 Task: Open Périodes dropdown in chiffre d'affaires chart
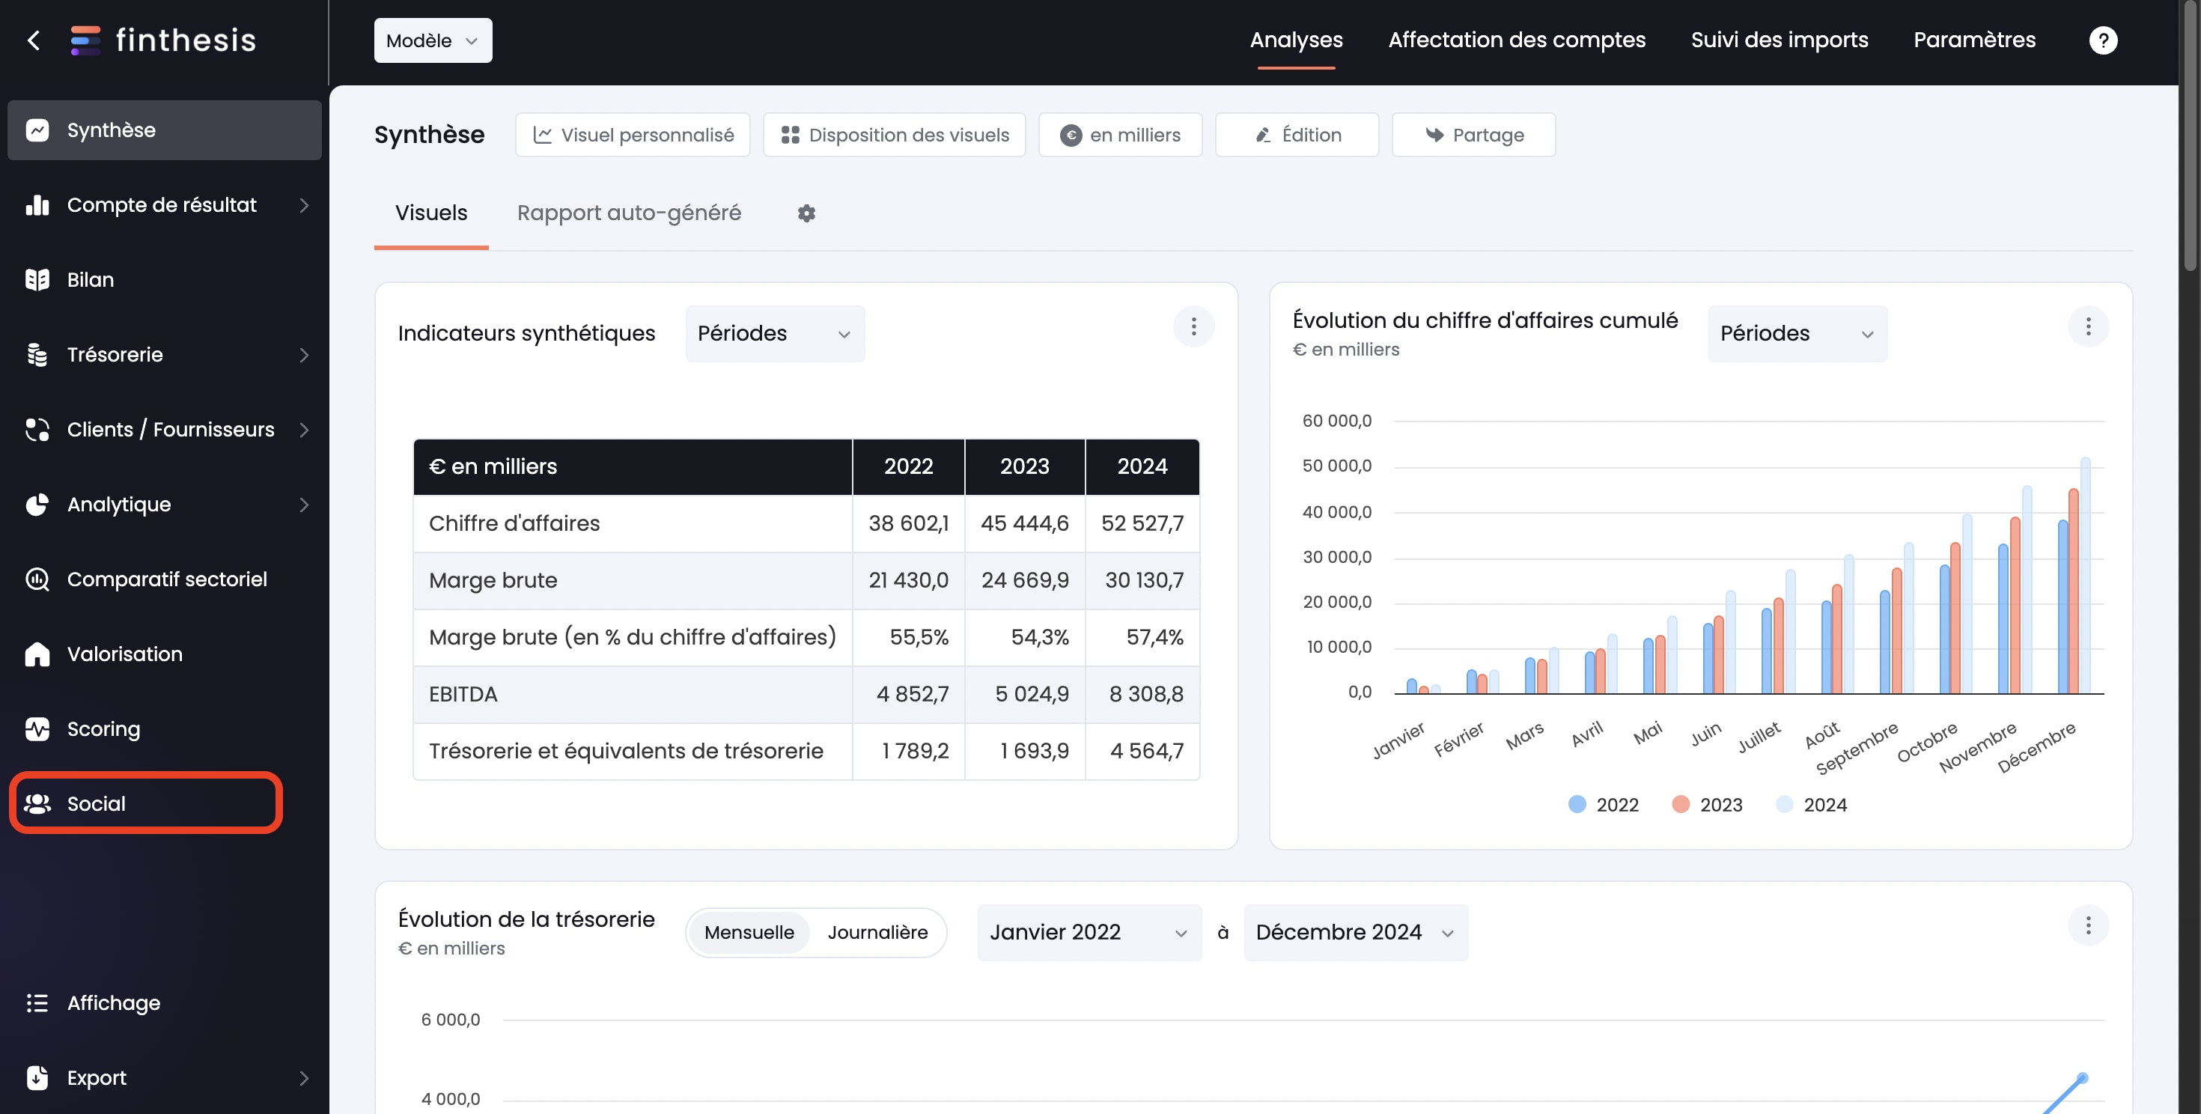(1797, 333)
